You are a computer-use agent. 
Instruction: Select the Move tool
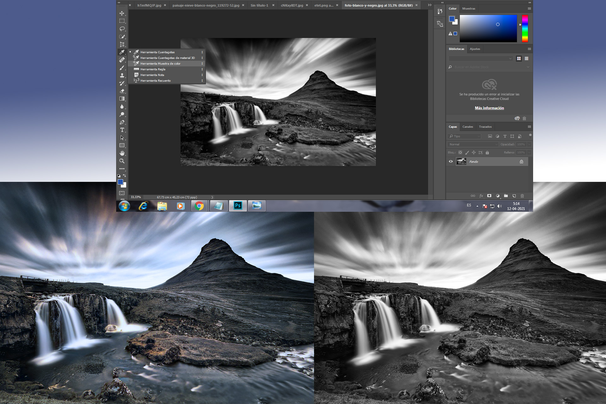122,13
